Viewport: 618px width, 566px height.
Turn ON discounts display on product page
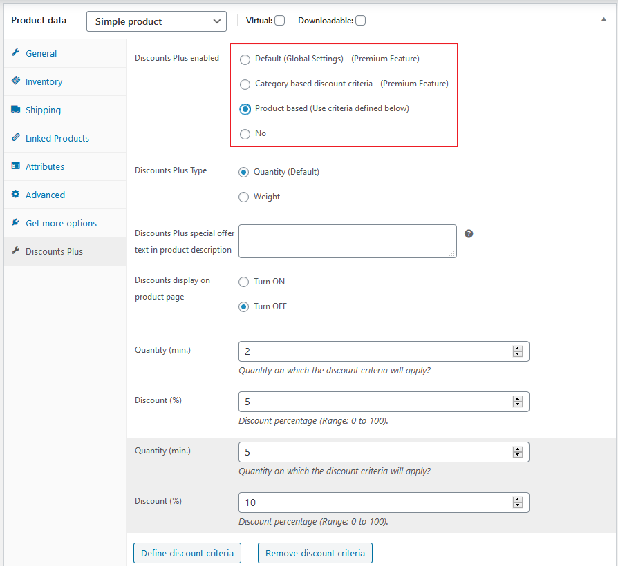[x=243, y=282]
